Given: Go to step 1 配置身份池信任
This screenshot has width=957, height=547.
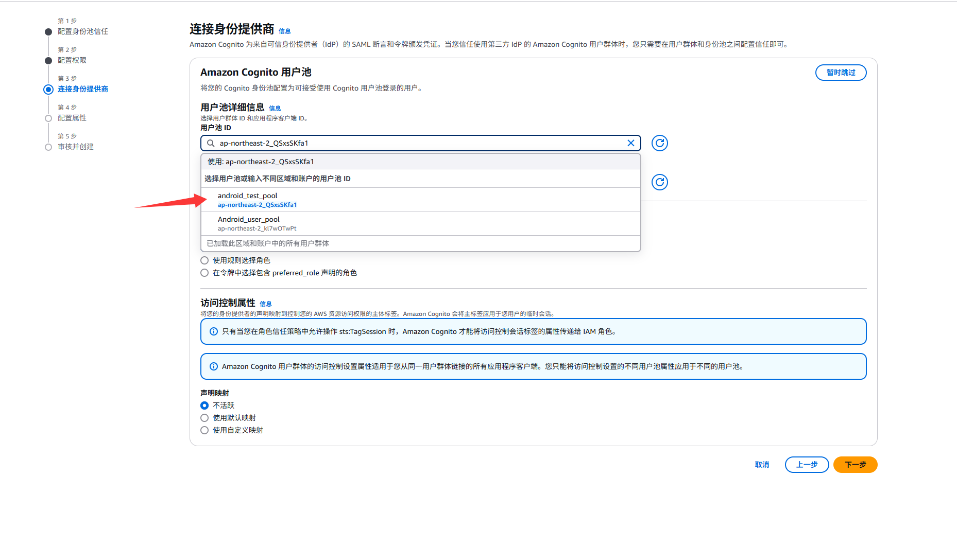Looking at the screenshot, I should coord(82,31).
